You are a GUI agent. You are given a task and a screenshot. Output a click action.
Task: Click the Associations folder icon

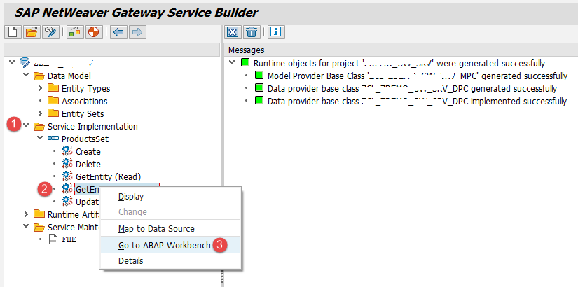pyautogui.click(x=53, y=101)
